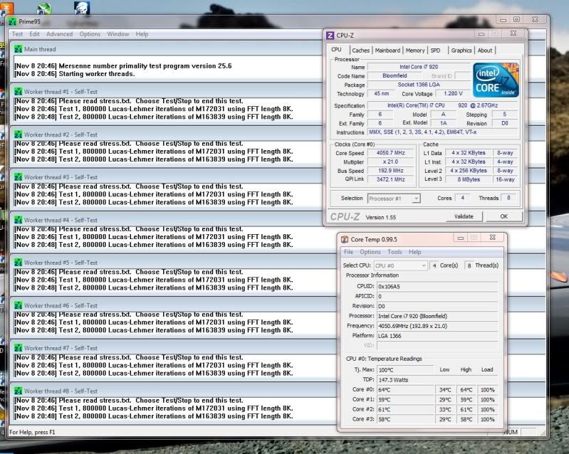Click the Core #0 temperature 64°C reading
The image size is (569, 454).
click(405, 390)
